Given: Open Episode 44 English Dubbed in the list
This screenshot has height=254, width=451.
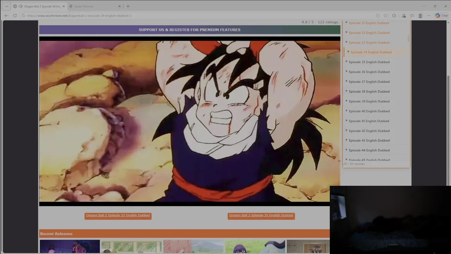Looking at the screenshot, I should pos(369,150).
